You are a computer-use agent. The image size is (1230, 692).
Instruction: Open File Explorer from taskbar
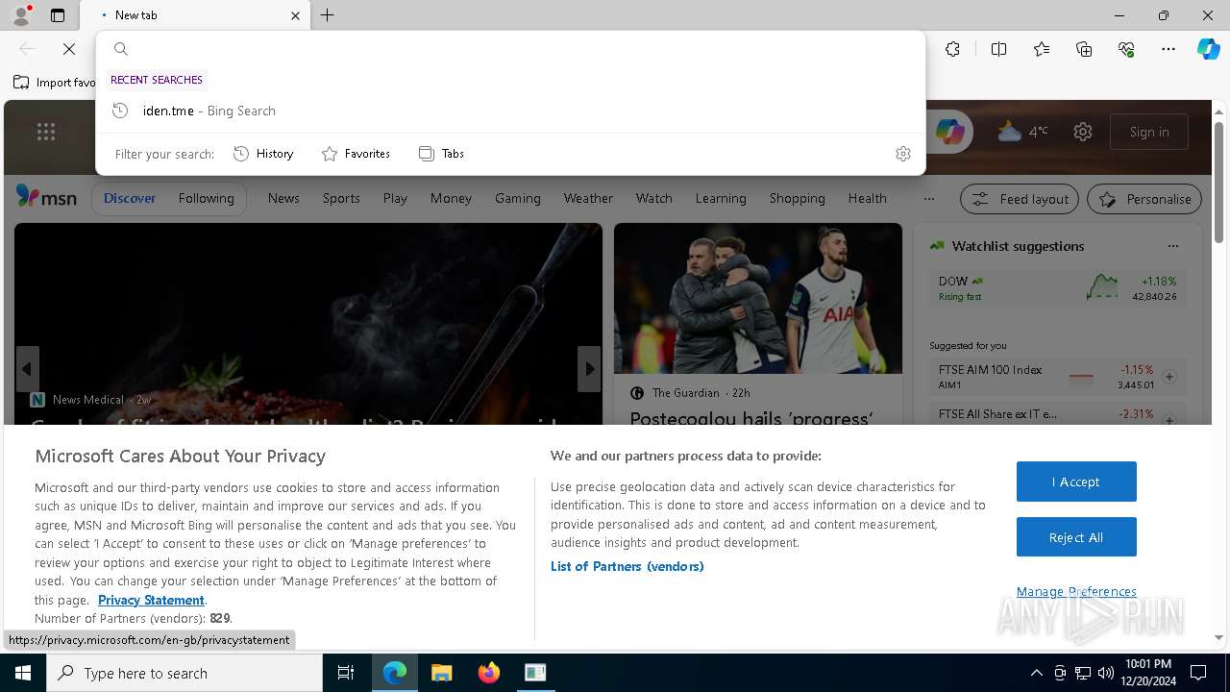pos(441,673)
